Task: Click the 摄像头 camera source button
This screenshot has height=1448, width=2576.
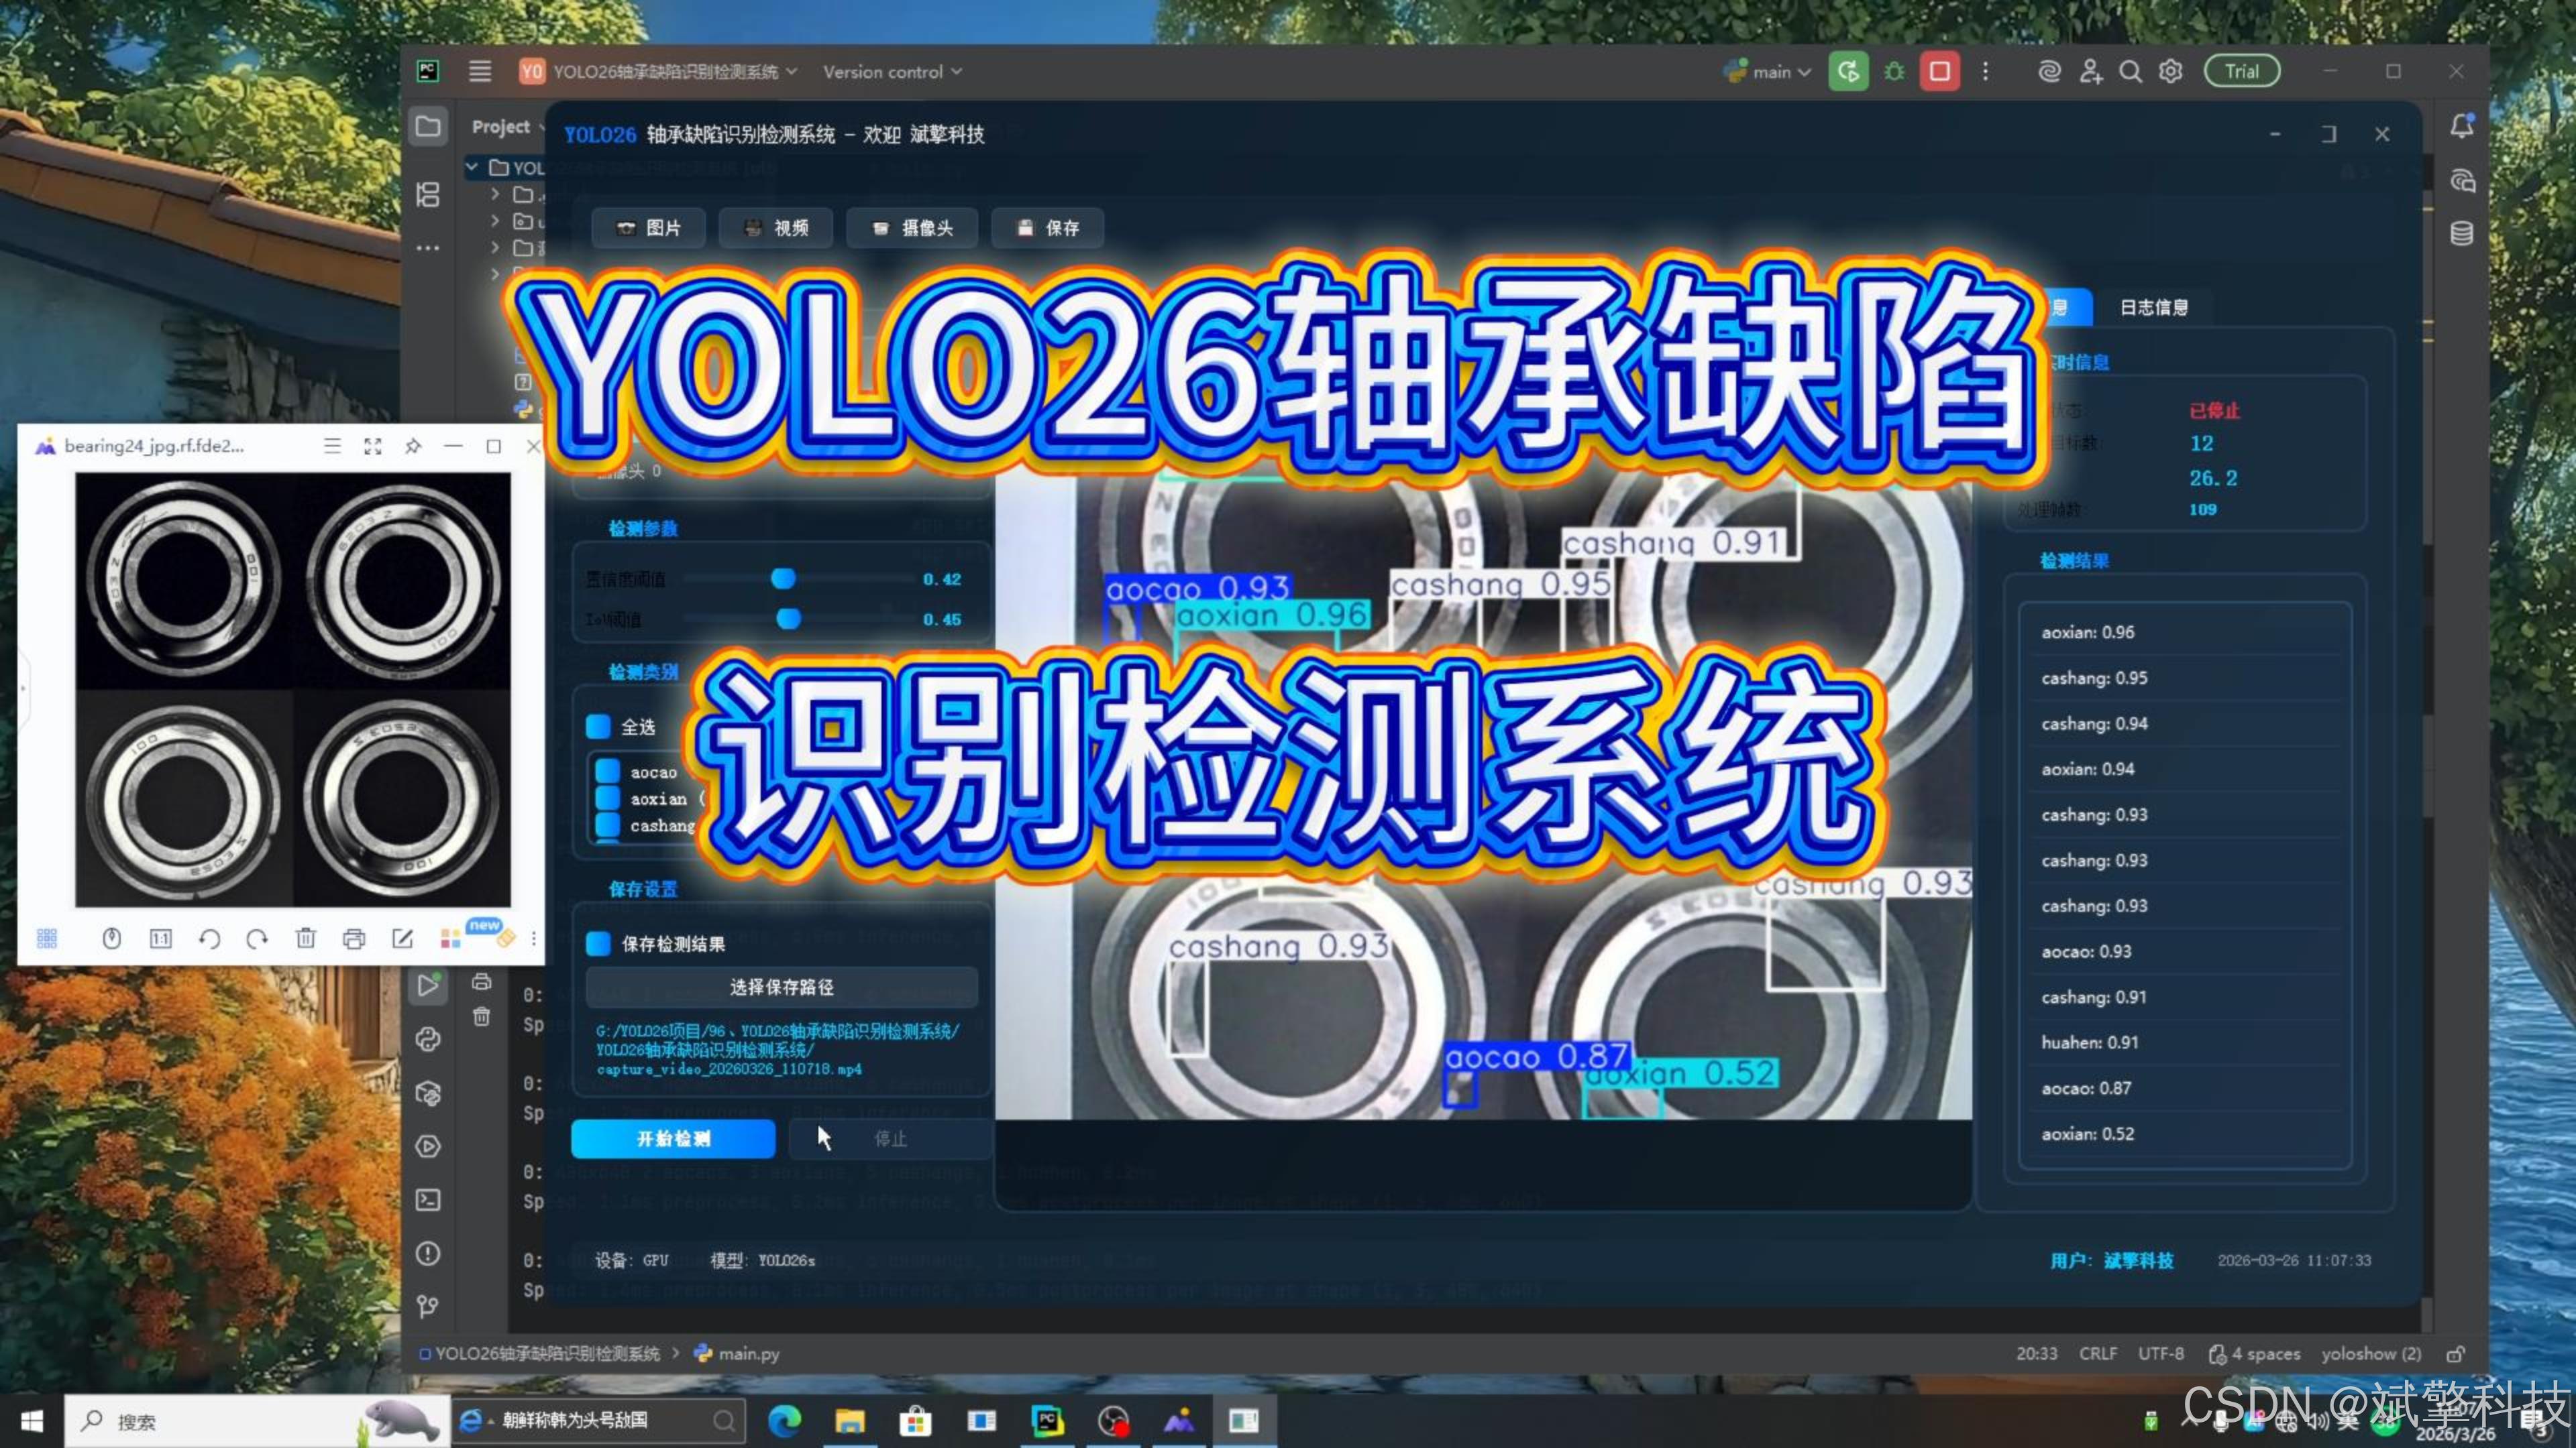Action: point(911,228)
